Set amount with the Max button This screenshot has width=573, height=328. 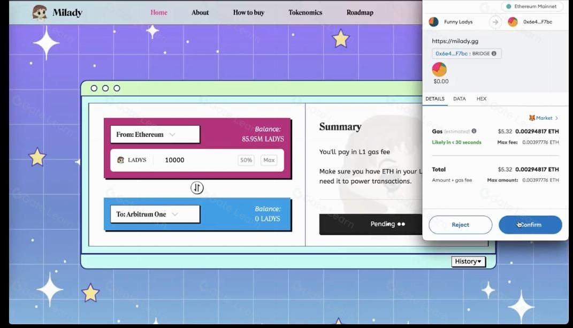tap(269, 160)
